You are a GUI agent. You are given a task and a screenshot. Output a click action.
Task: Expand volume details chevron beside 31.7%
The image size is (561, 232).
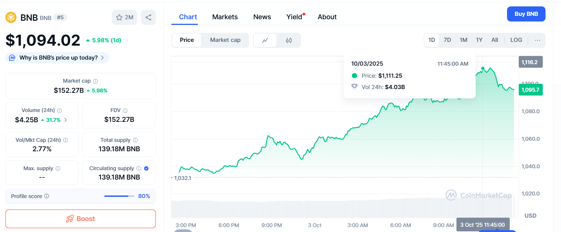[66, 120]
